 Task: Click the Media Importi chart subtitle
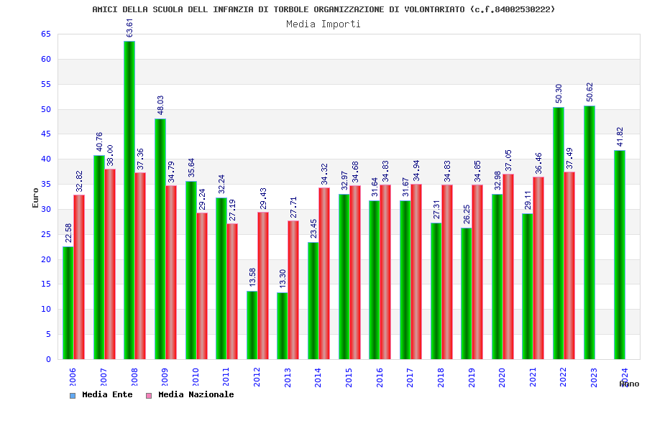(323, 24)
